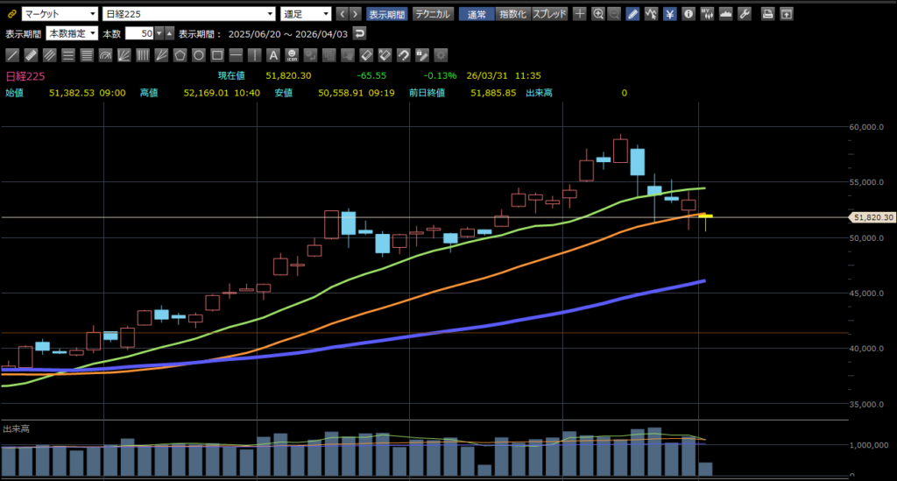
Task: Switch to the 表示期間 tab
Action: [385, 14]
